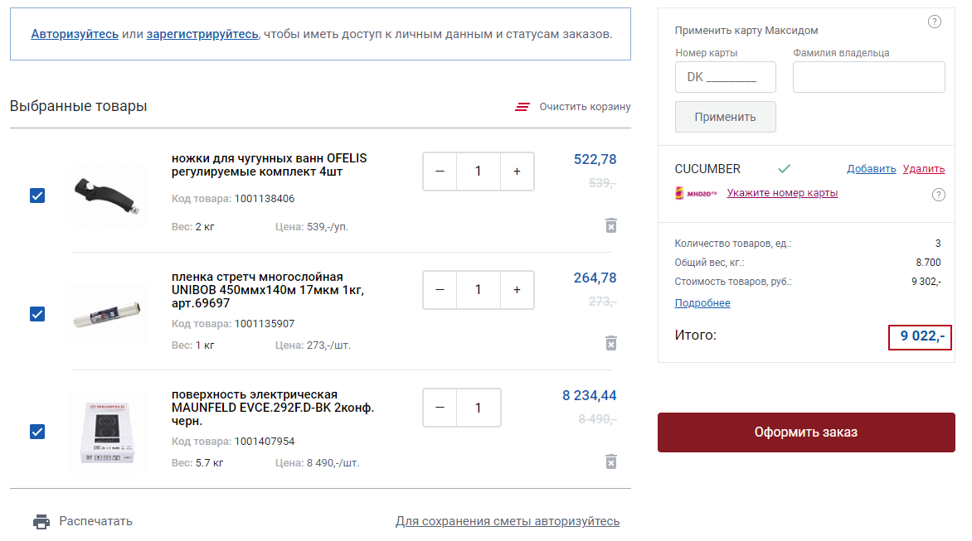Viewport: 972px width, 541px height.
Task: Expand the Подробнее cost details link
Action: 702,303
